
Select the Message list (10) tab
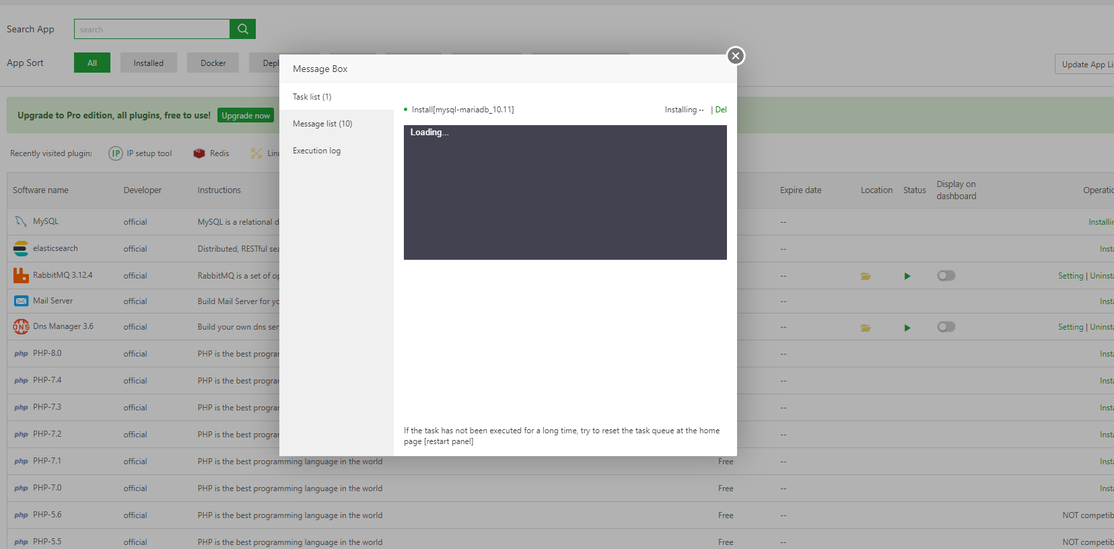point(337,124)
